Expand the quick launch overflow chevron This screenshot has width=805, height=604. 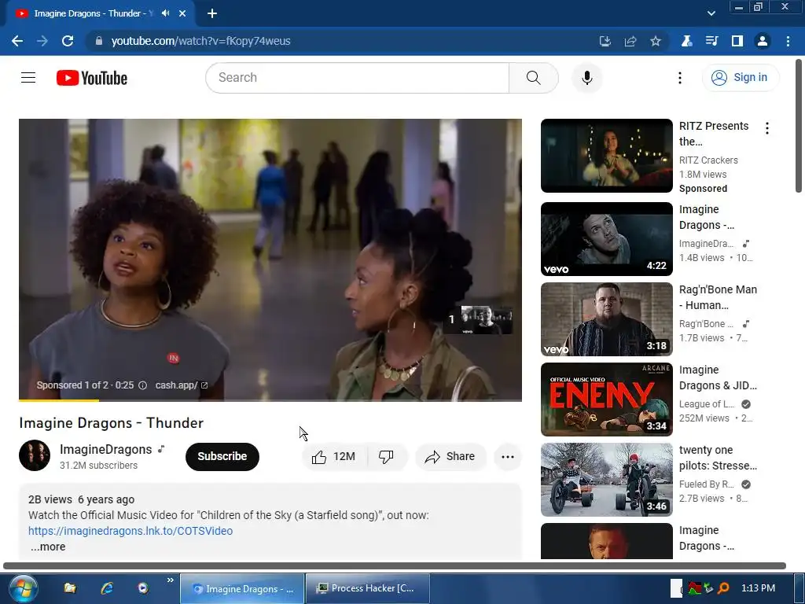click(x=170, y=580)
